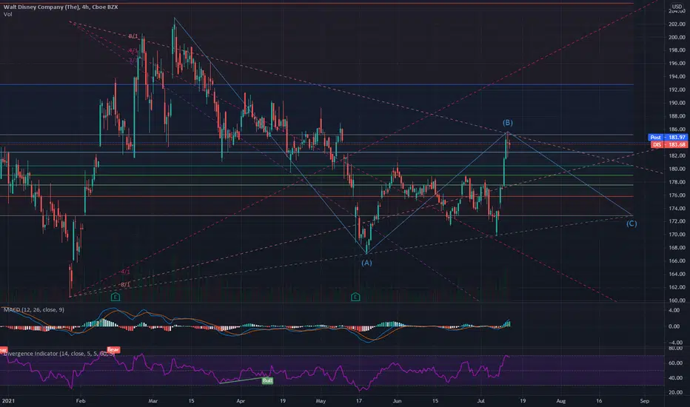Screen dimensions: 690x407
Task: Click the MACD axis value 4.00
Action: click(674, 310)
